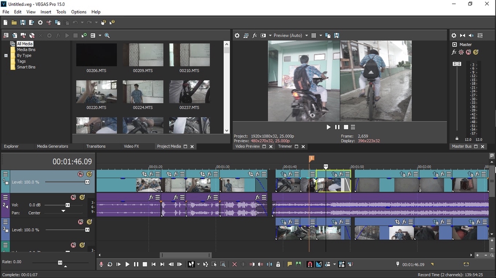Click the Extract Audio from CD icon
The width and height of the screenshot is (496, 278).
32,36
